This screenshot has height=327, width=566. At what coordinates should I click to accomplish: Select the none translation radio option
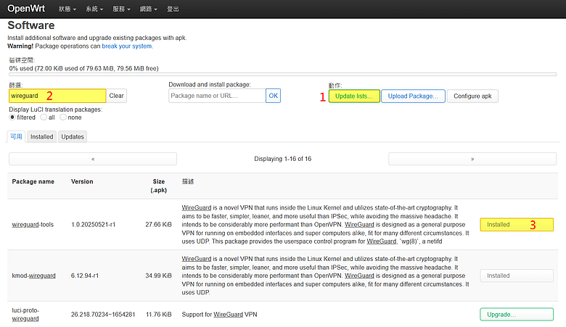pyautogui.click(x=63, y=117)
